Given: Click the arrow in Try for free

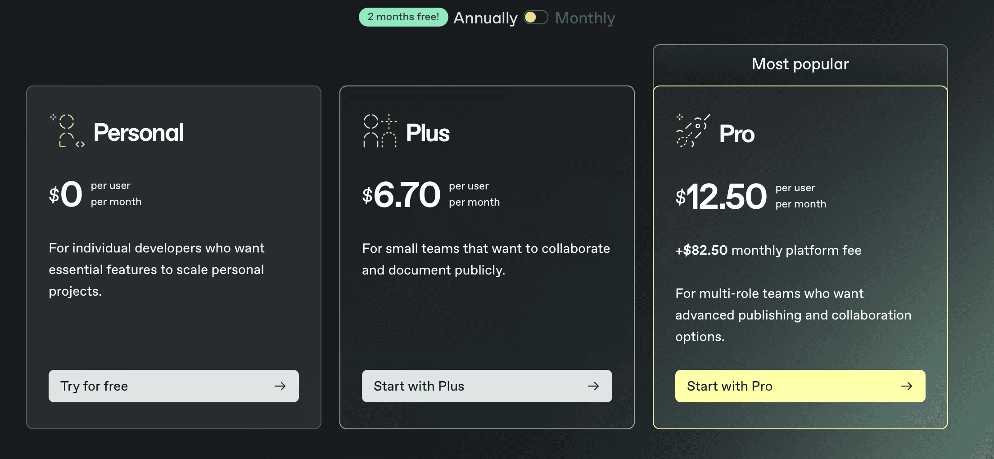Looking at the screenshot, I should 280,386.
